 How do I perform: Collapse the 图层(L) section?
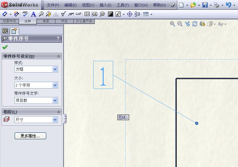click(58, 112)
